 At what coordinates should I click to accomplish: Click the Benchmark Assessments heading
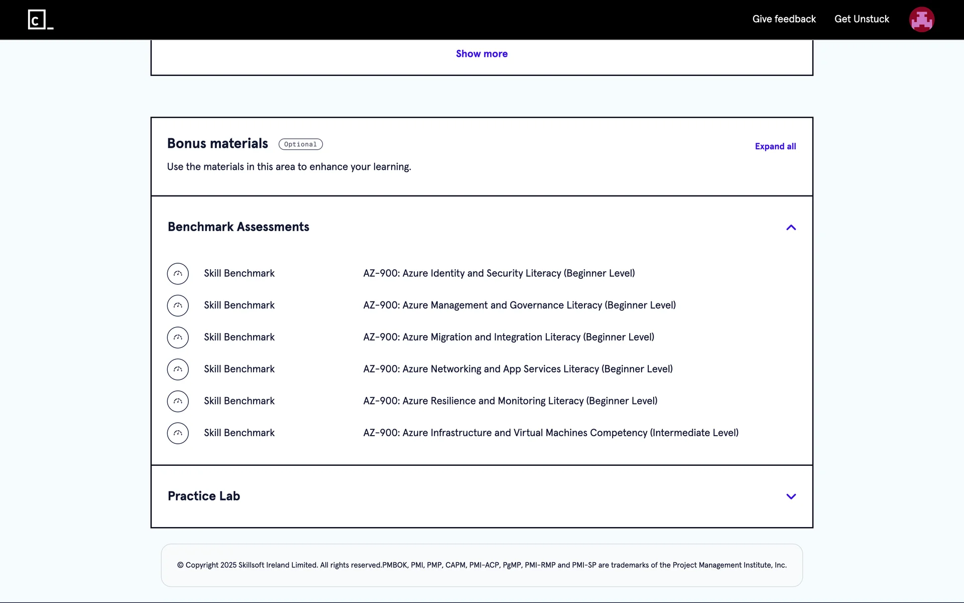pos(238,227)
